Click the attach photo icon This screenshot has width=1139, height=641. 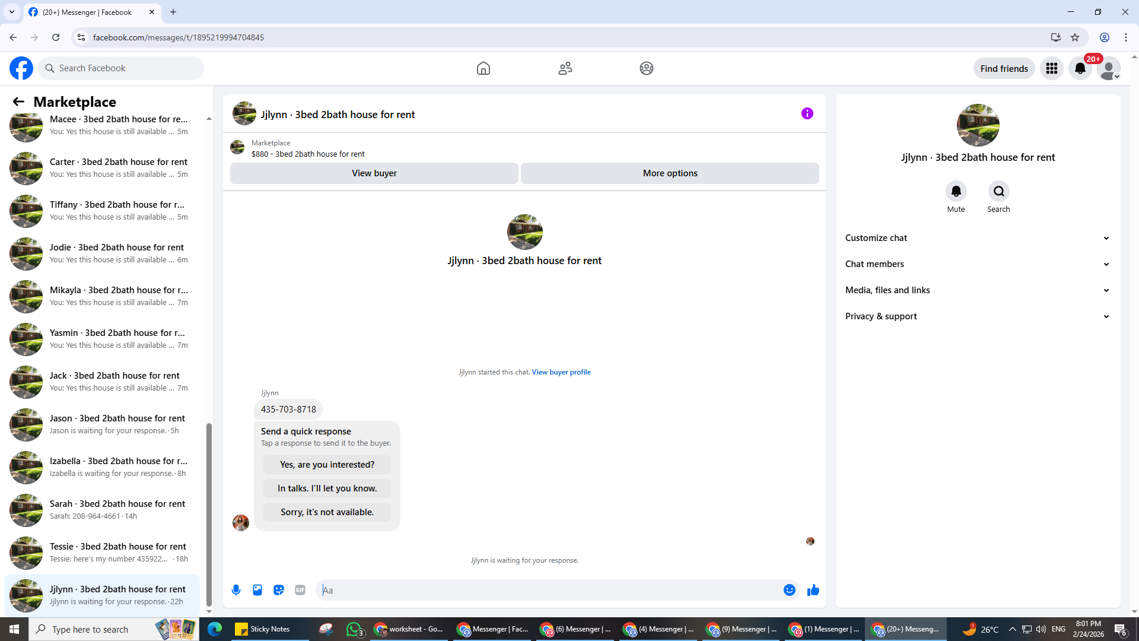tap(257, 590)
